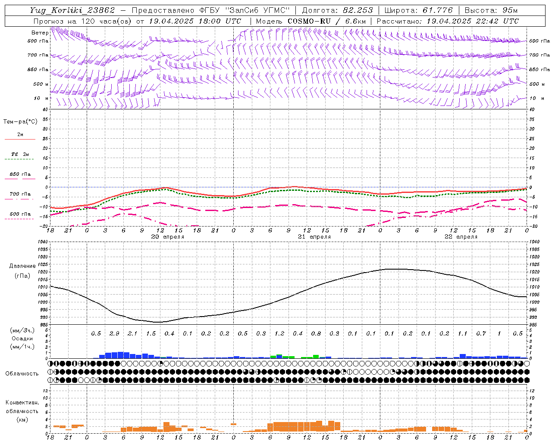Click the Осадки precipitation label
The image size is (552, 441).
click(22, 339)
